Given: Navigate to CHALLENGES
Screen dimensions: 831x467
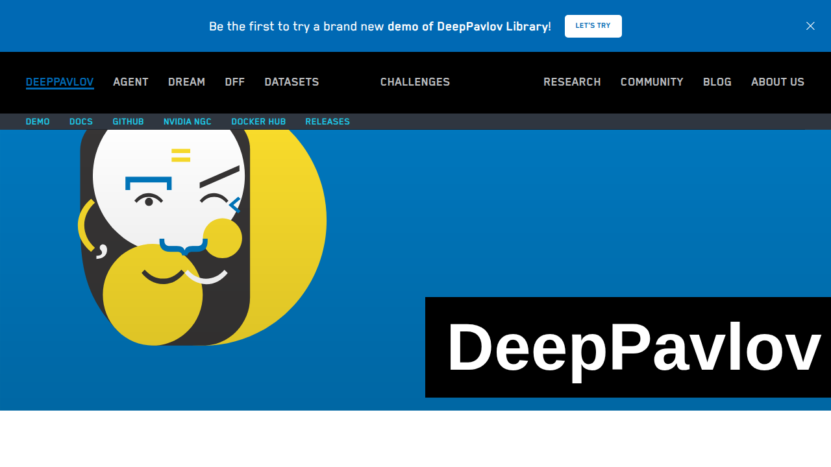Looking at the screenshot, I should pos(415,82).
